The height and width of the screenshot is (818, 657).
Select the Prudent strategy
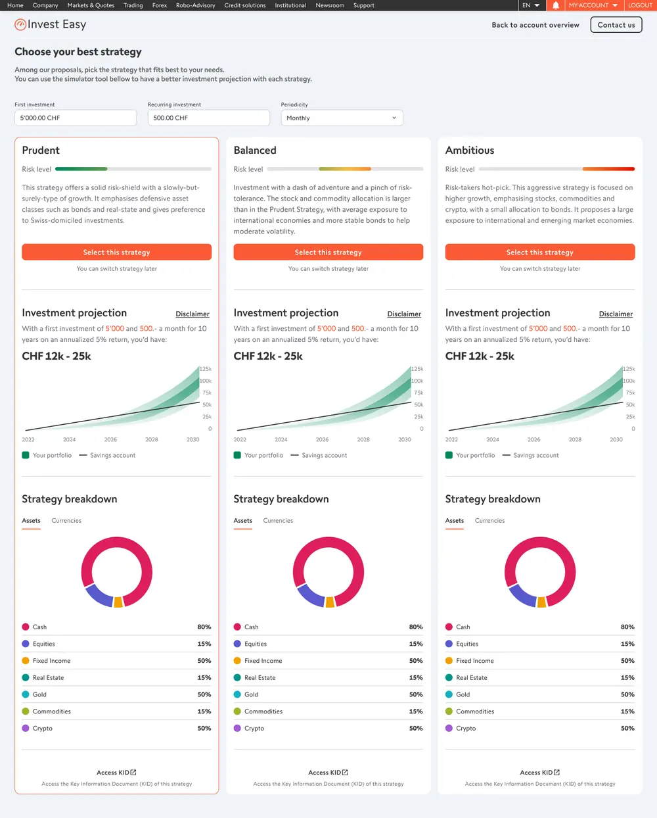117,253
